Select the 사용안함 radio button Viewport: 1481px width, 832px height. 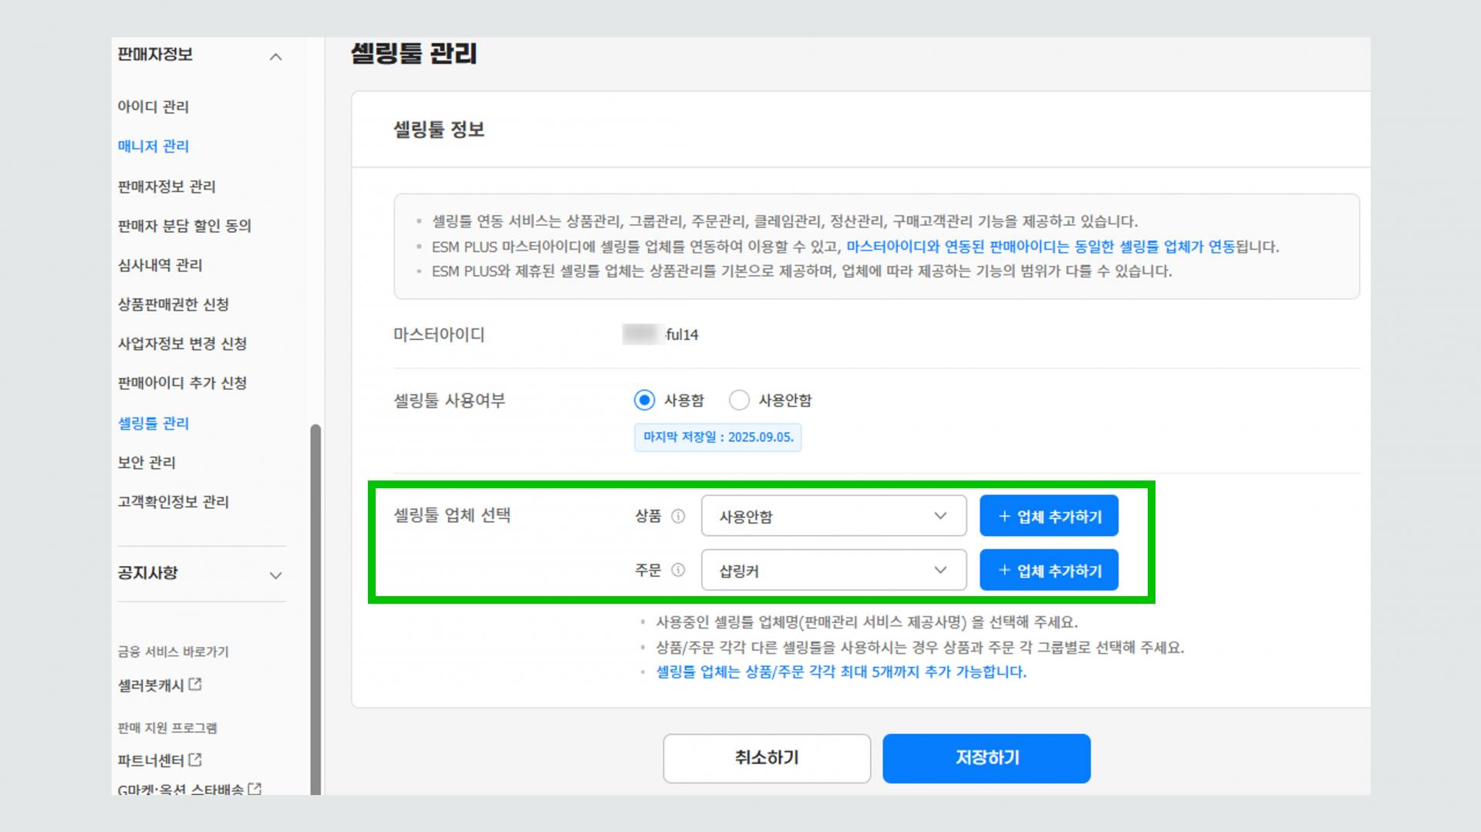pos(739,400)
